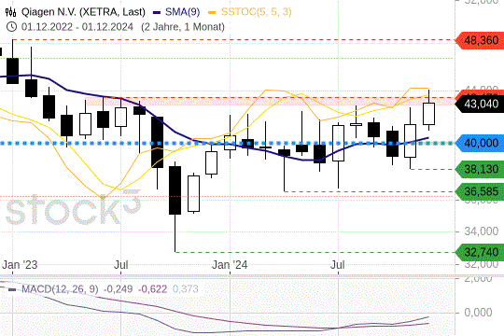Image resolution: width=504 pixels, height=336 pixels.
Task: Select the red 48,360 price label
Action: click(480, 40)
